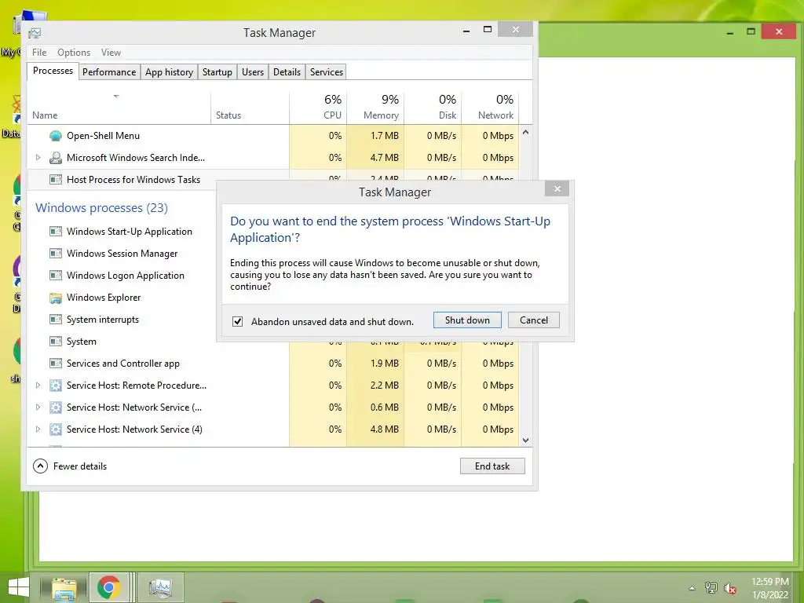Click the Task Manager title bar icon
The image size is (804, 603).
click(x=35, y=33)
